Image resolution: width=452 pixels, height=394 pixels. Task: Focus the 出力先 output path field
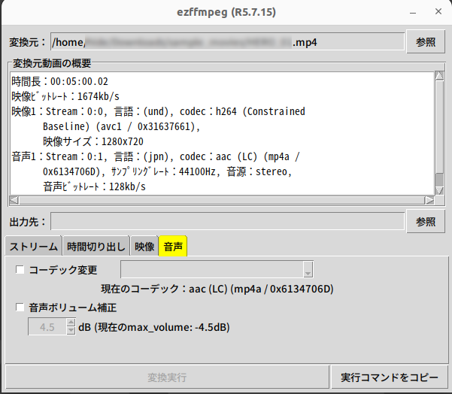(x=227, y=221)
